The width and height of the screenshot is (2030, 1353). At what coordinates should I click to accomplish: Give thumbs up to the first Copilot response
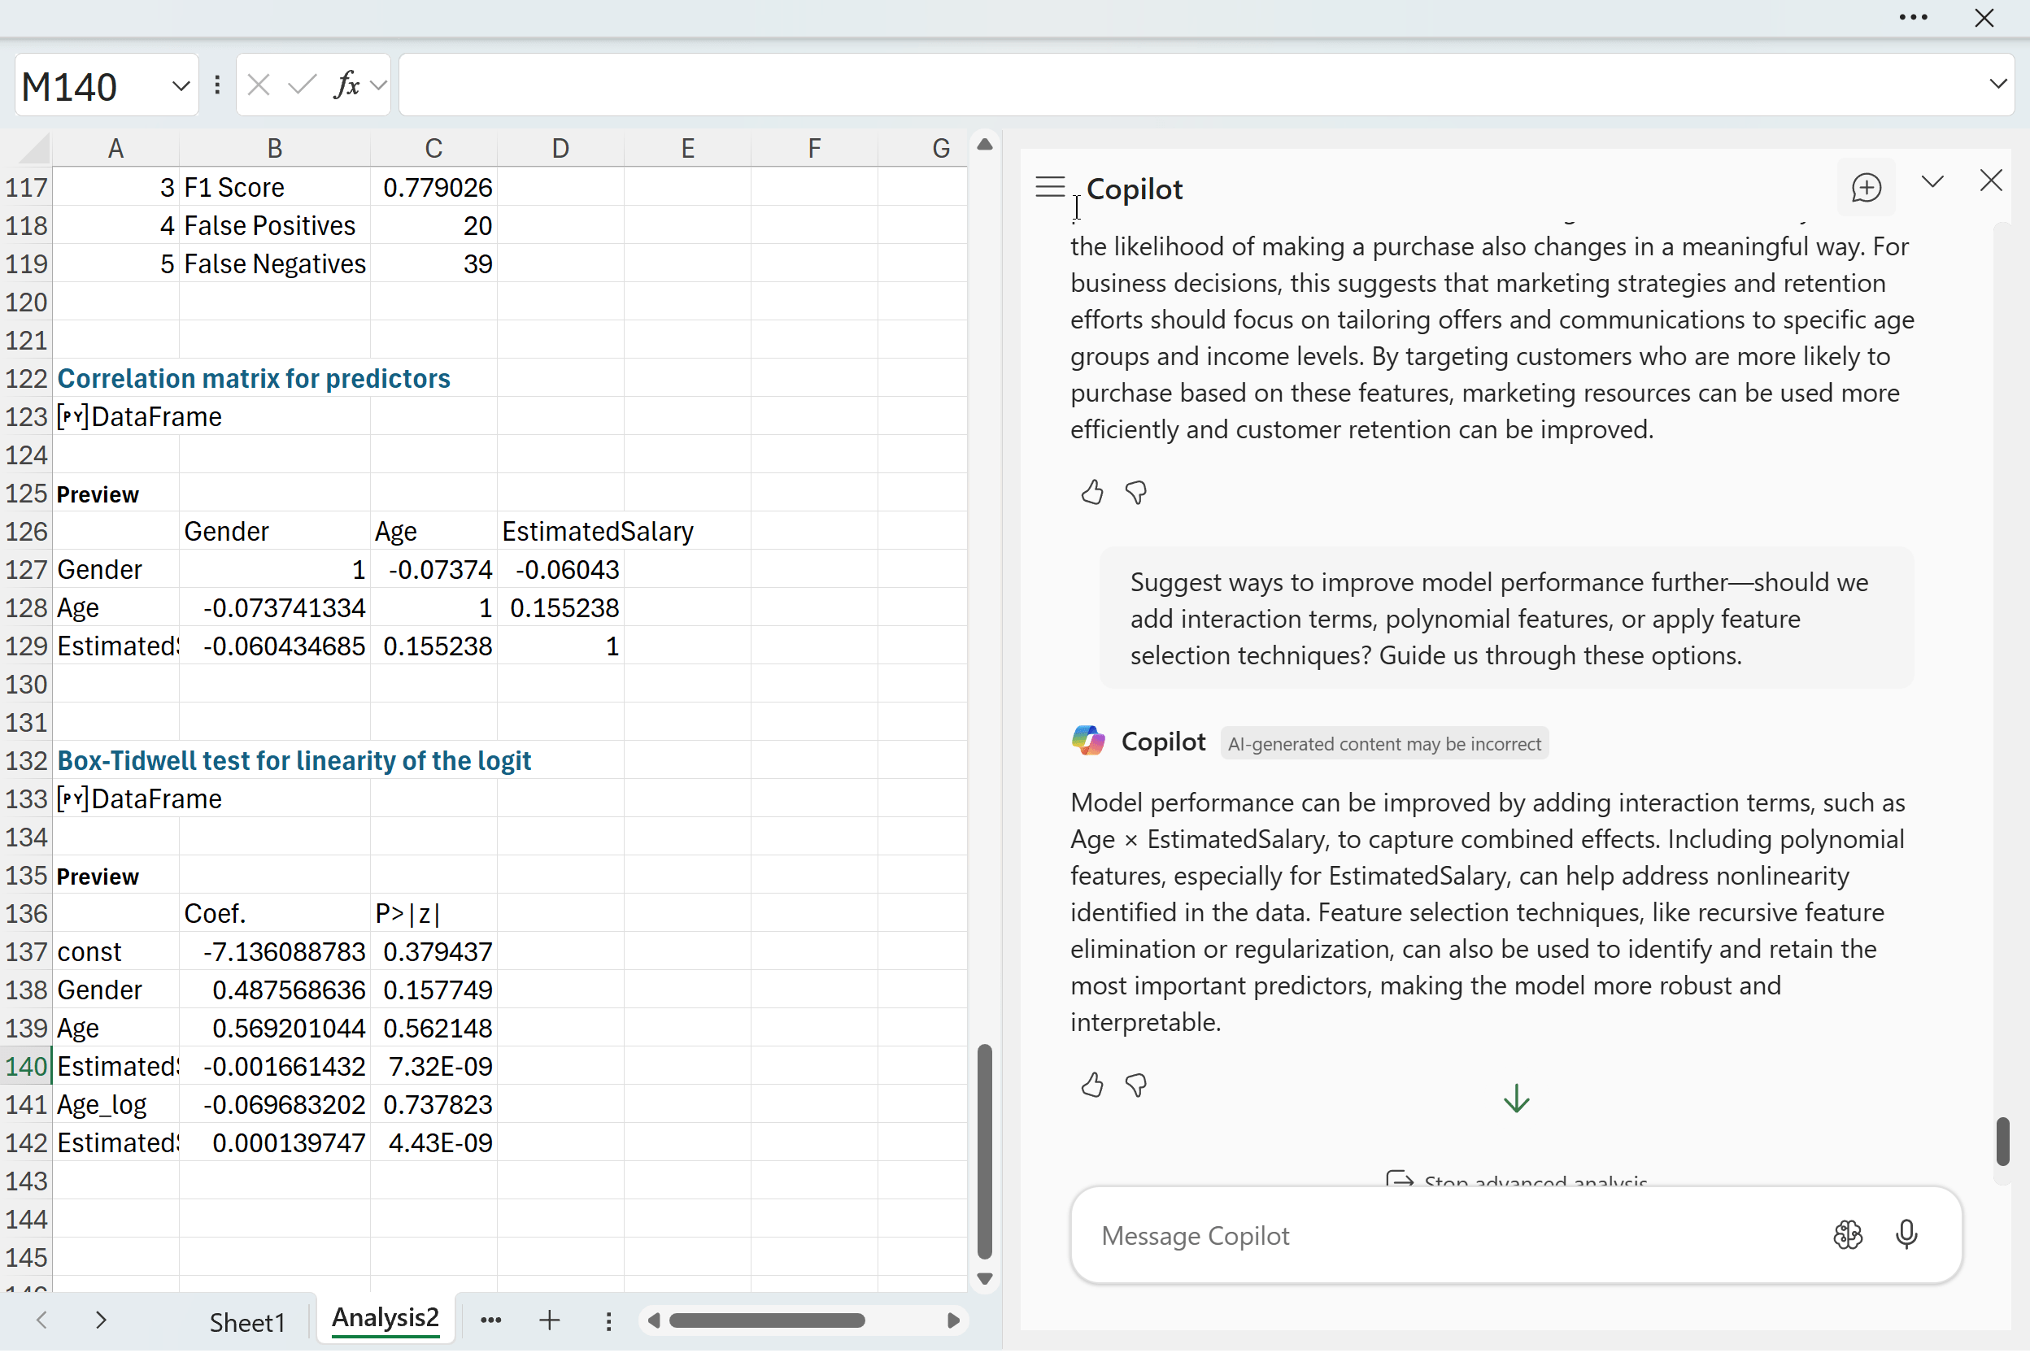click(1091, 492)
